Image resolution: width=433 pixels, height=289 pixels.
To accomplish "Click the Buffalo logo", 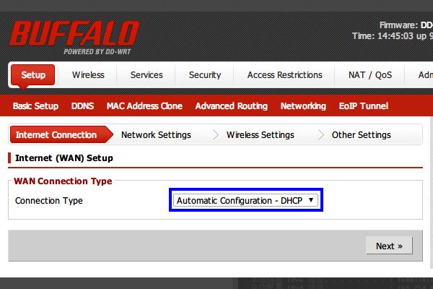I will point(75,36).
